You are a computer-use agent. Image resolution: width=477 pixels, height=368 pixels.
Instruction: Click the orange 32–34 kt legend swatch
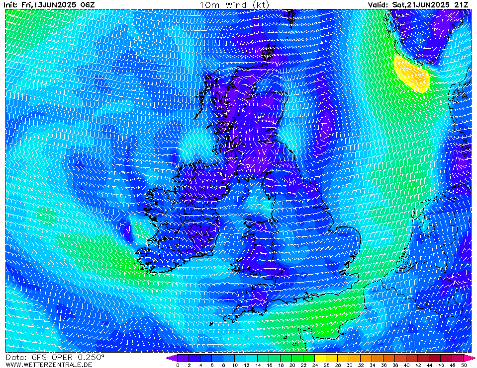pyautogui.click(x=366, y=358)
